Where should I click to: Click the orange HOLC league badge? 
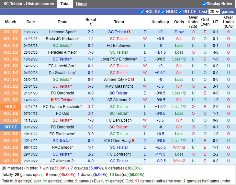coord(11,107)
